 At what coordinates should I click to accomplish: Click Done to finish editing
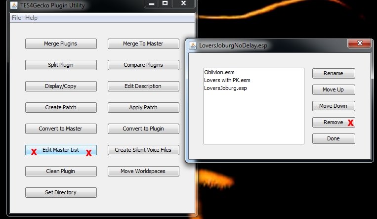tap(334, 138)
